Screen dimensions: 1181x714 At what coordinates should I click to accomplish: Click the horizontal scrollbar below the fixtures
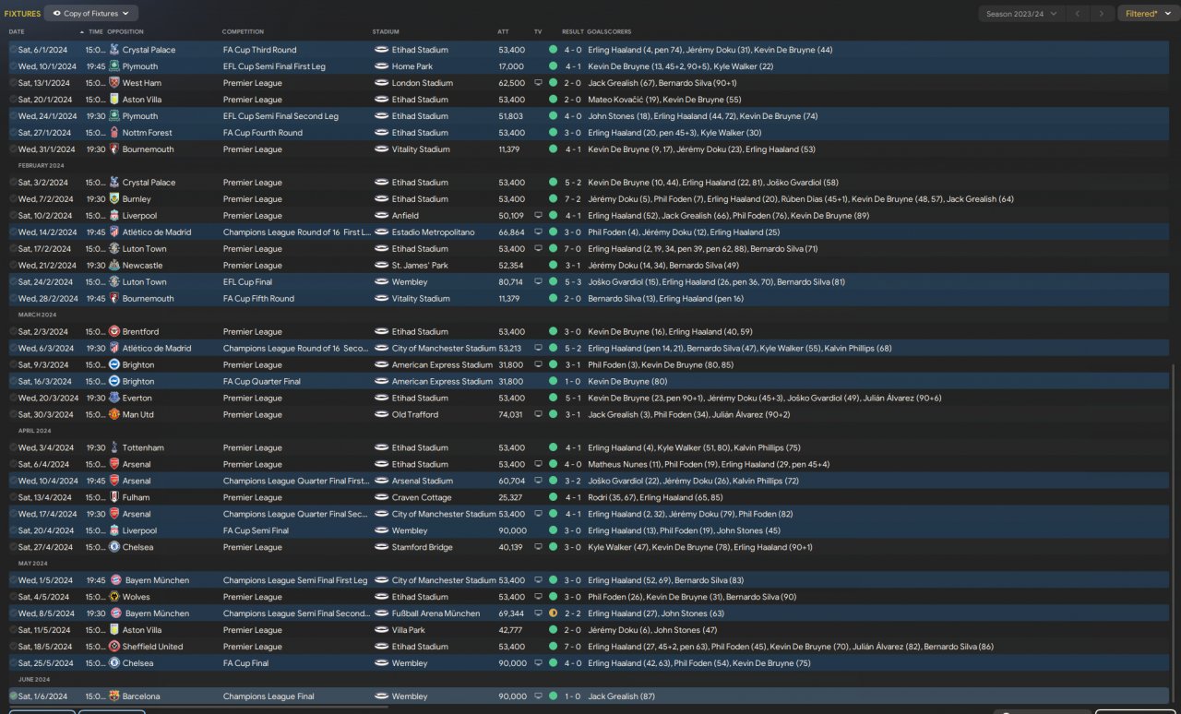(x=198, y=708)
